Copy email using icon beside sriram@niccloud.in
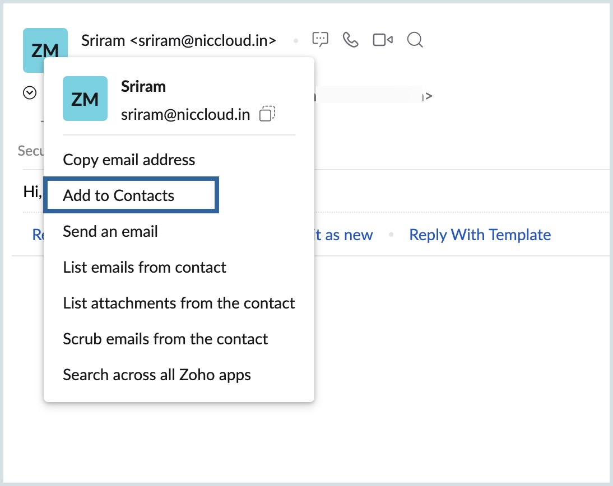Viewport: 613px width, 486px height. coord(267,114)
